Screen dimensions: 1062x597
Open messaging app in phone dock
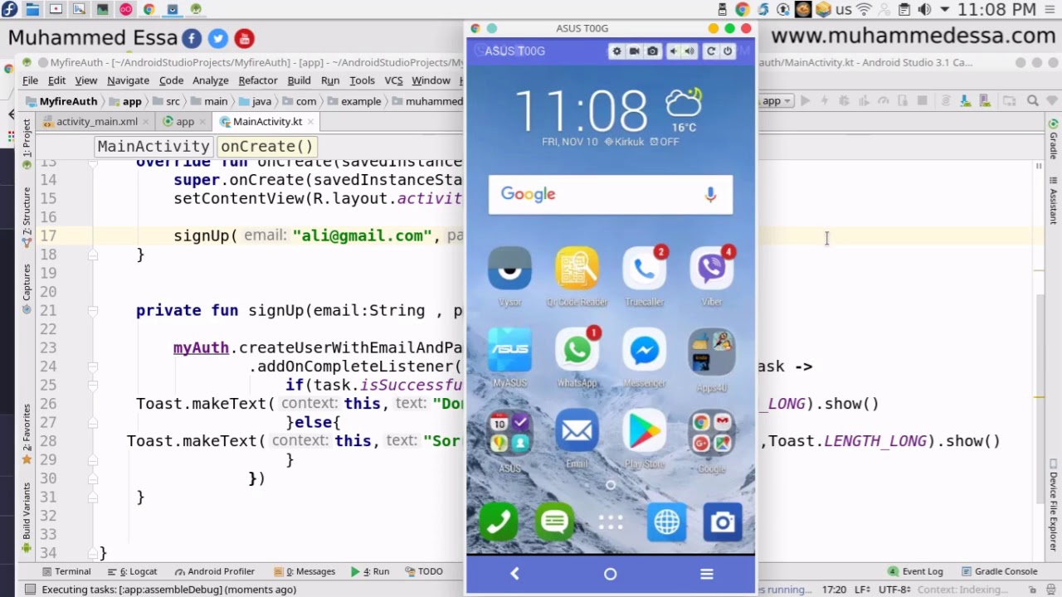pos(554,522)
